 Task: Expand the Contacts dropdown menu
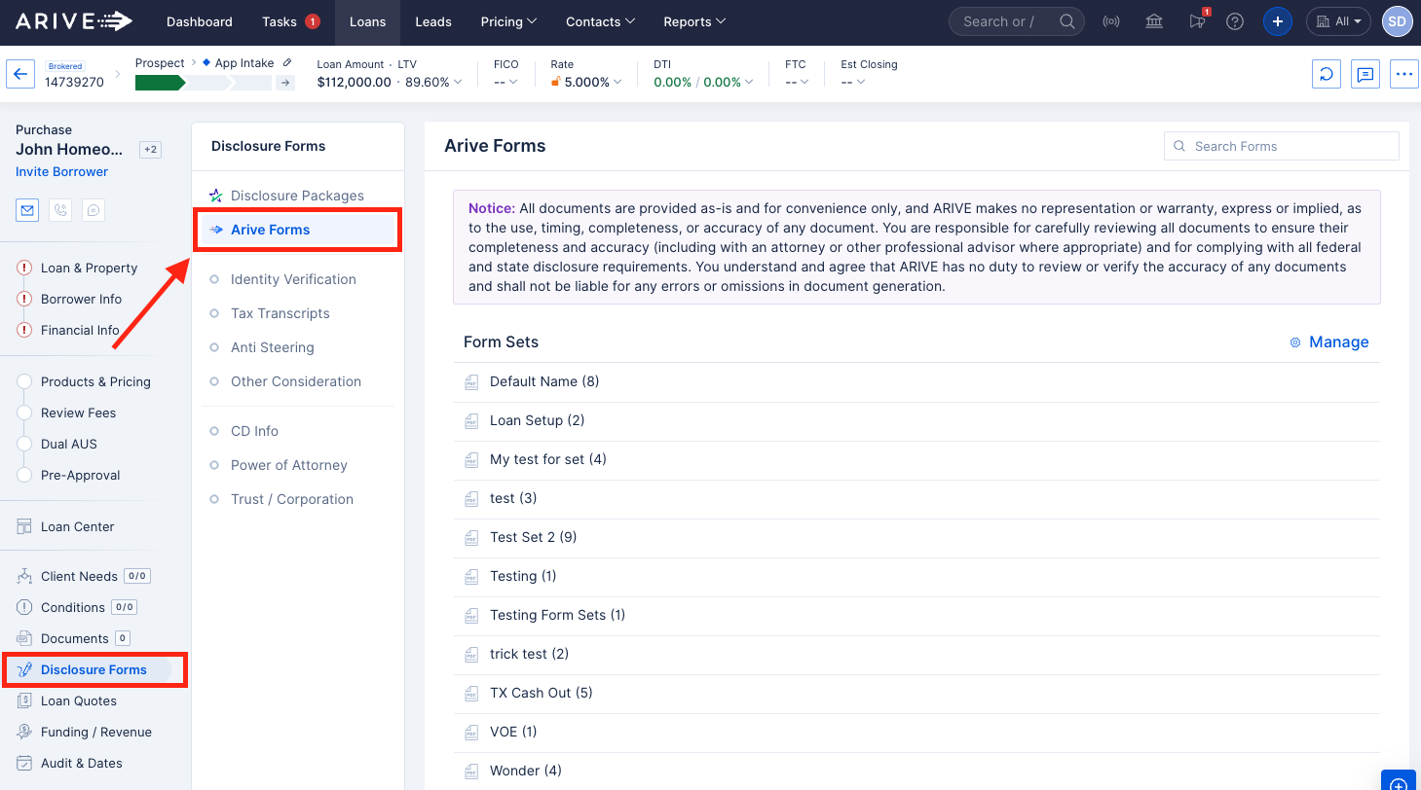[600, 21]
